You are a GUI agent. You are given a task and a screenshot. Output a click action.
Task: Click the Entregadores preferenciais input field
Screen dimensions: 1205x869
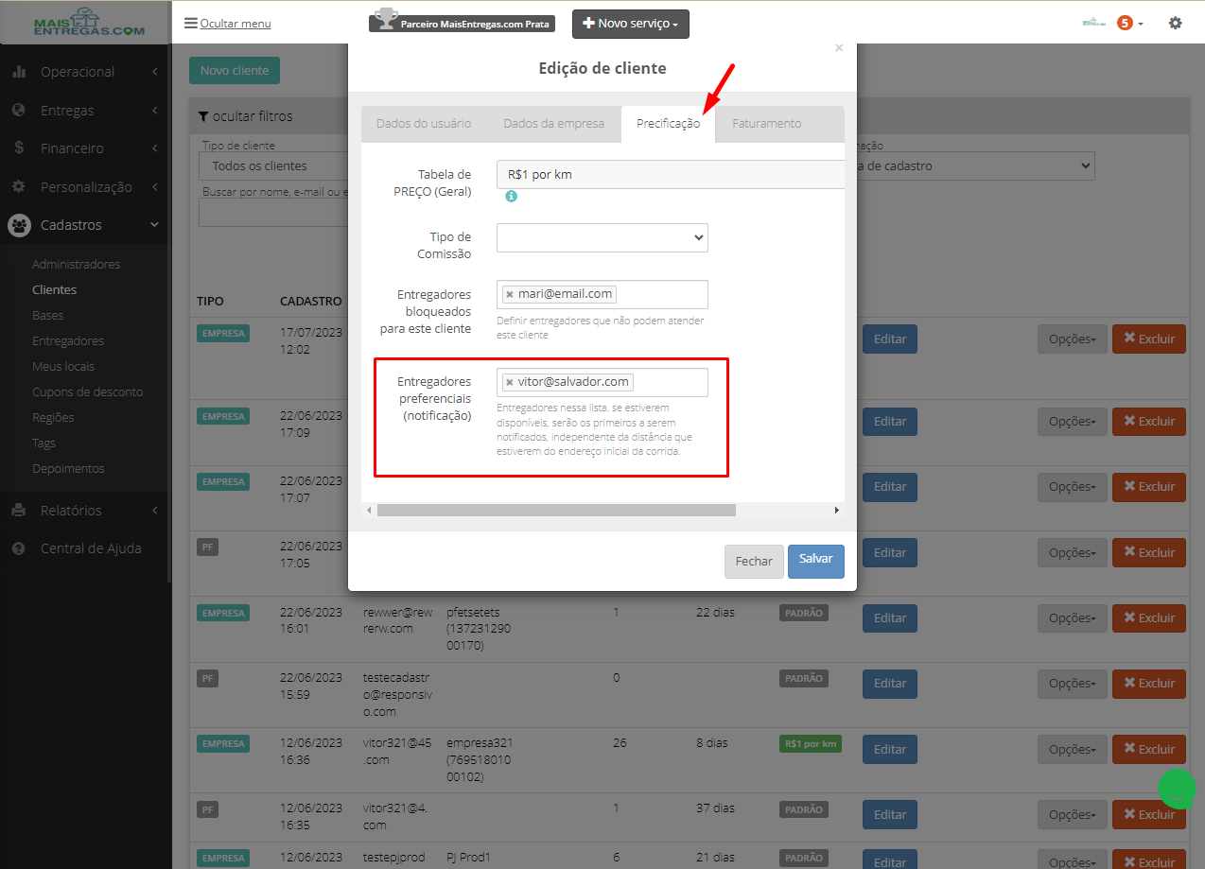click(602, 383)
